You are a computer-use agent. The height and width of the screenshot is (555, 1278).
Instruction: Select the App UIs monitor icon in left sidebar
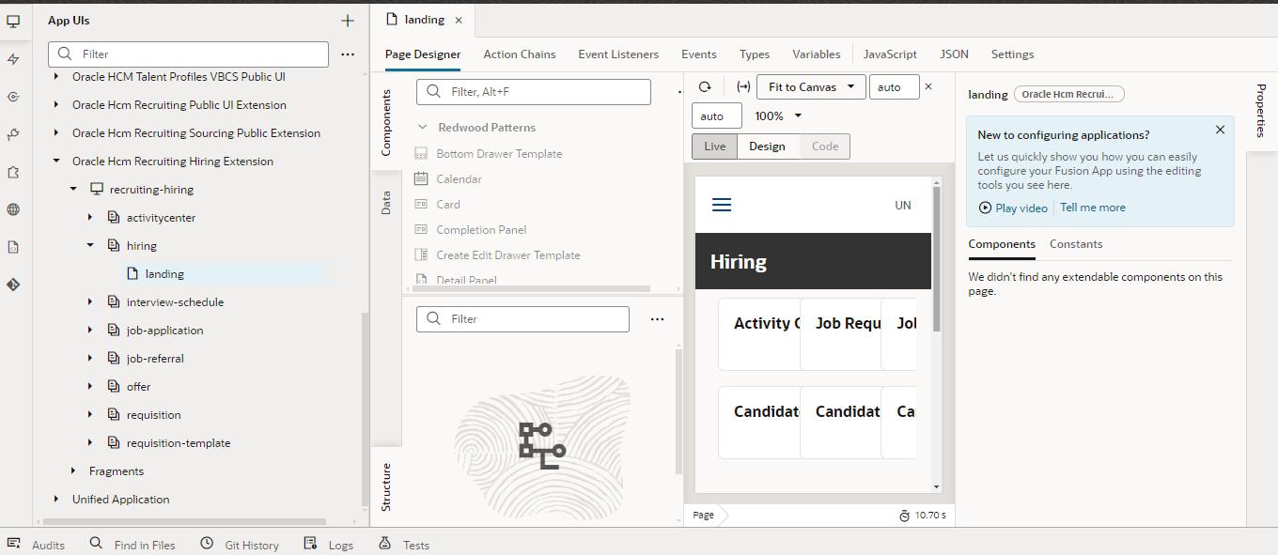point(13,20)
